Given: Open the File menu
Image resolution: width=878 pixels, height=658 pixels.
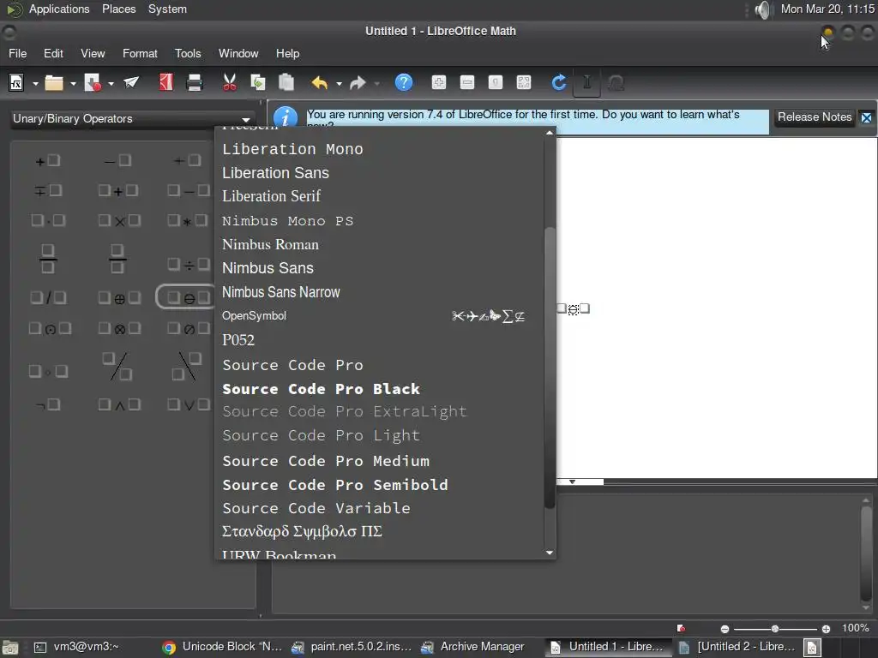Looking at the screenshot, I should click(17, 53).
